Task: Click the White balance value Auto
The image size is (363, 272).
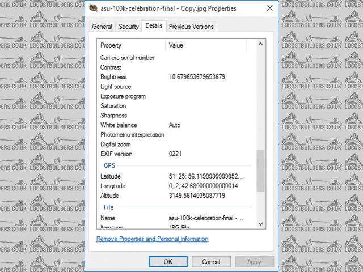Action: pyautogui.click(x=175, y=125)
